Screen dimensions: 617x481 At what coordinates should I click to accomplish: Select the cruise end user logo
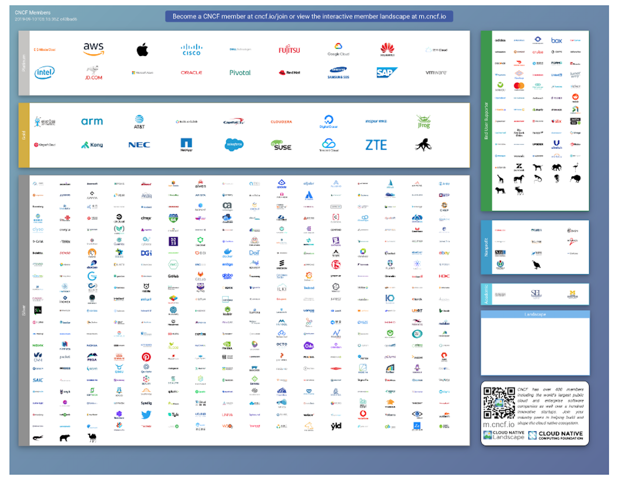(x=538, y=52)
